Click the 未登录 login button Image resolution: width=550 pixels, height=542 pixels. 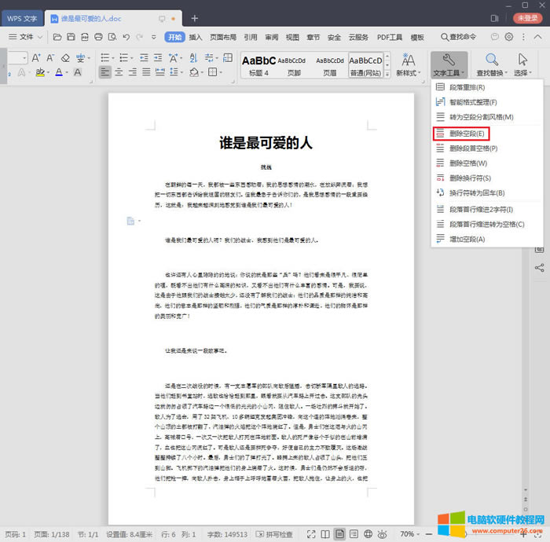pos(528,18)
